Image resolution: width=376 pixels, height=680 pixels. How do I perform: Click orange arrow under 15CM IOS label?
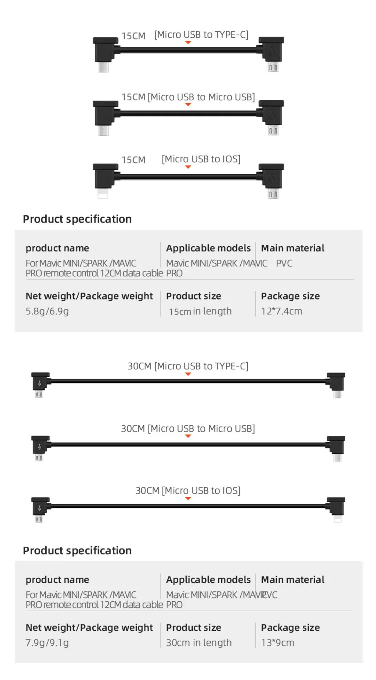[x=188, y=167]
